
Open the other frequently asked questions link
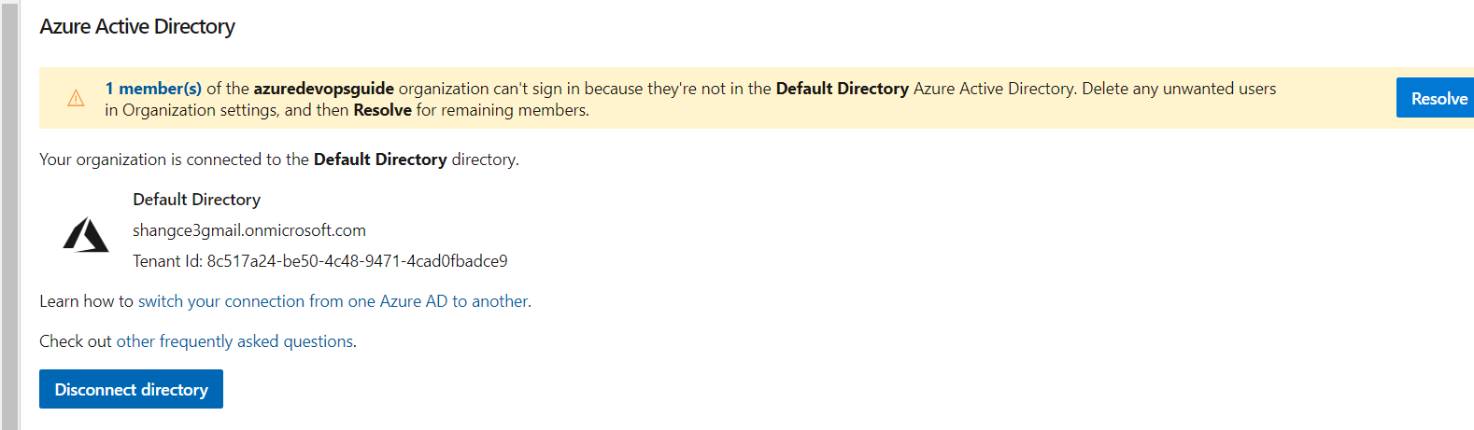click(x=234, y=341)
